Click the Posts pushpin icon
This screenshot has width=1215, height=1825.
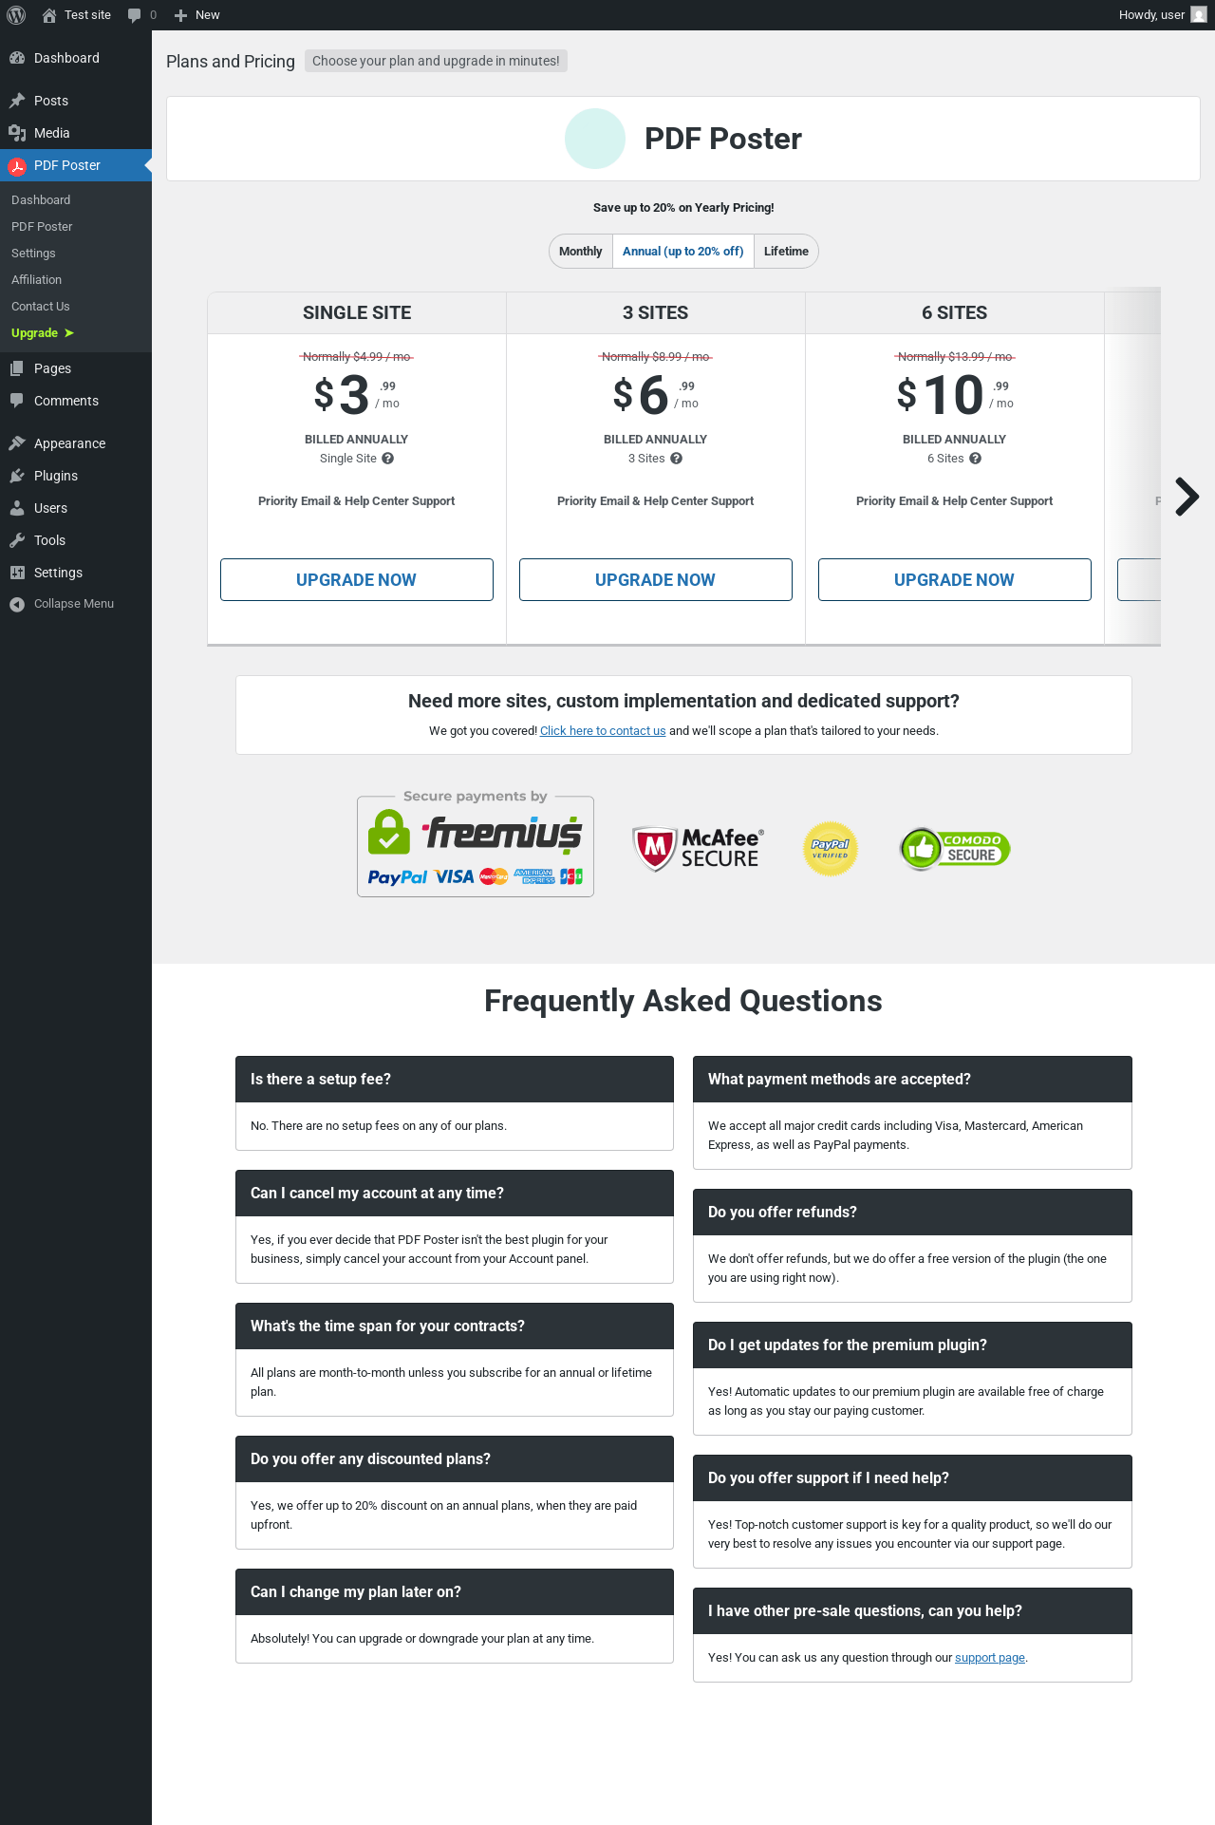point(17,101)
